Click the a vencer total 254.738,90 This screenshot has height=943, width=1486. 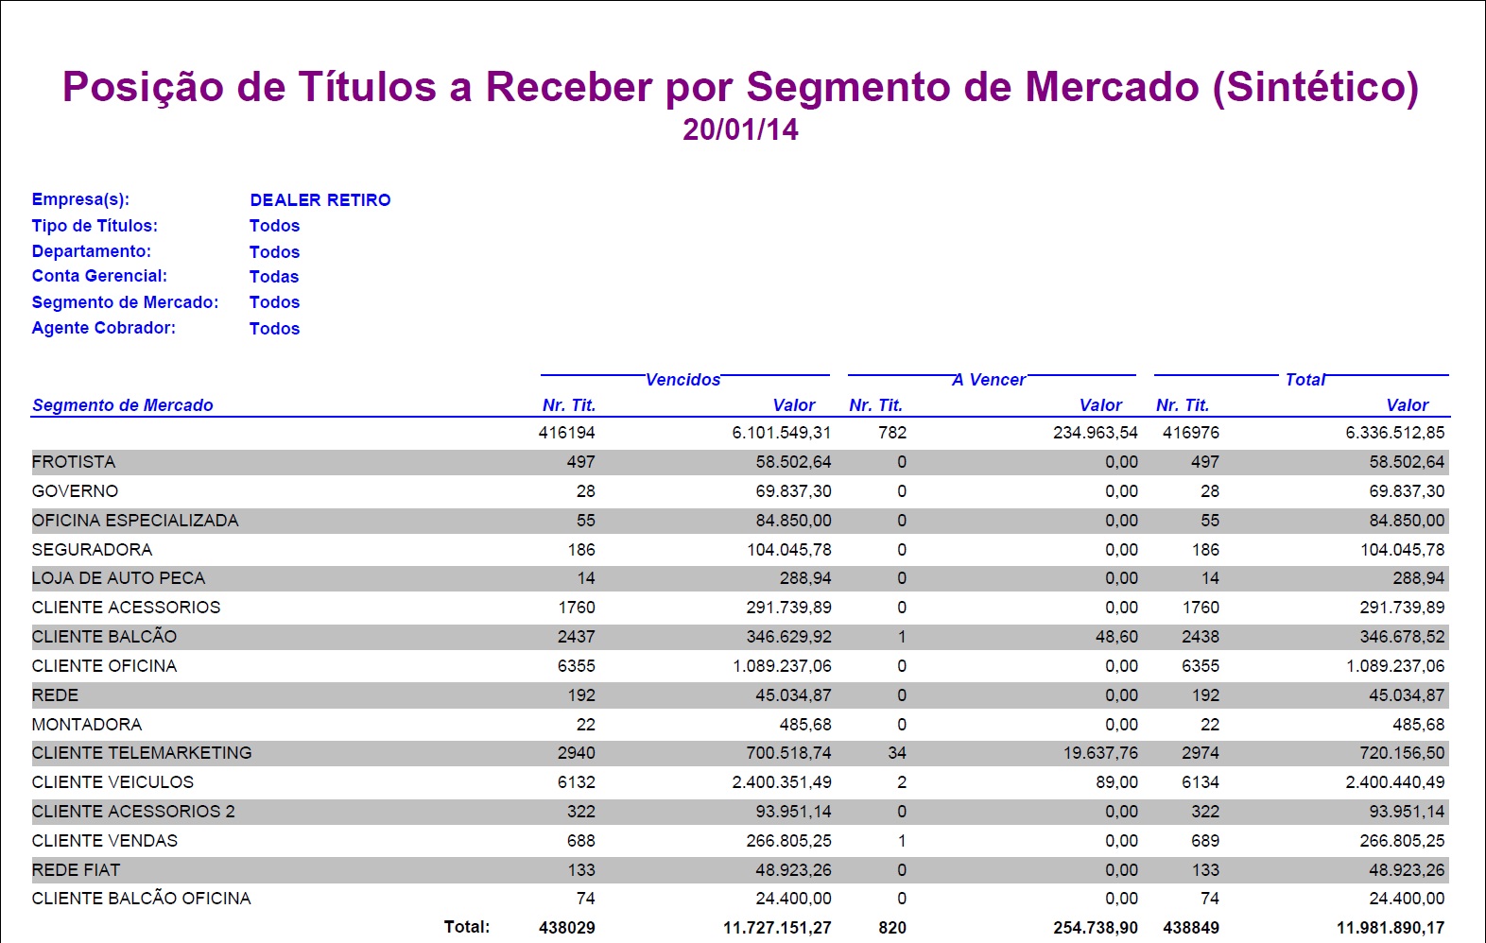tap(1096, 928)
